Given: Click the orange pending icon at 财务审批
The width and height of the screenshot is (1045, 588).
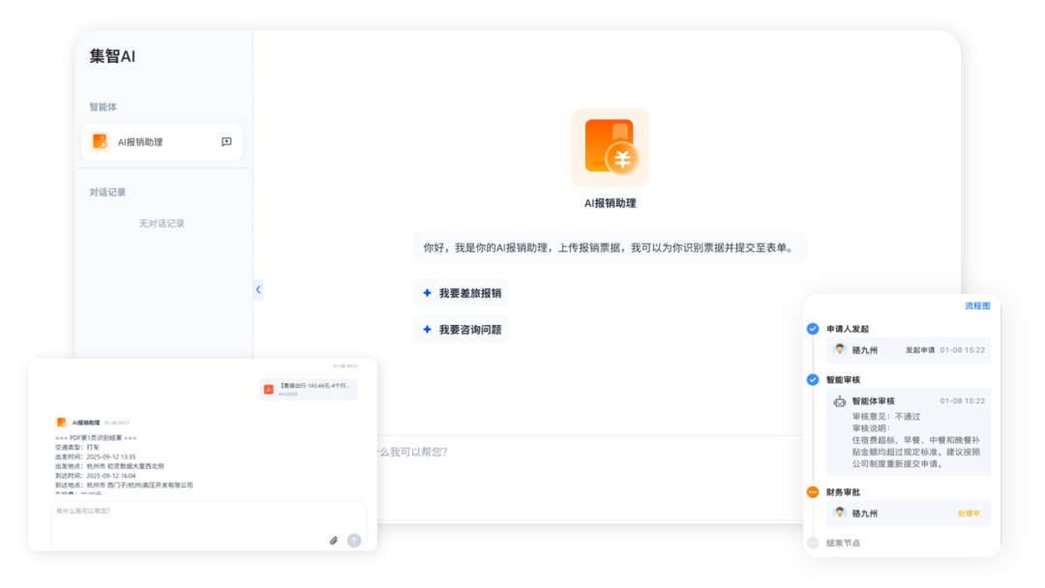Looking at the screenshot, I should pyautogui.click(x=813, y=492).
